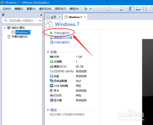Select 我的计算机 in the library tree
This screenshot has height=125, width=153.
(18, 28)
